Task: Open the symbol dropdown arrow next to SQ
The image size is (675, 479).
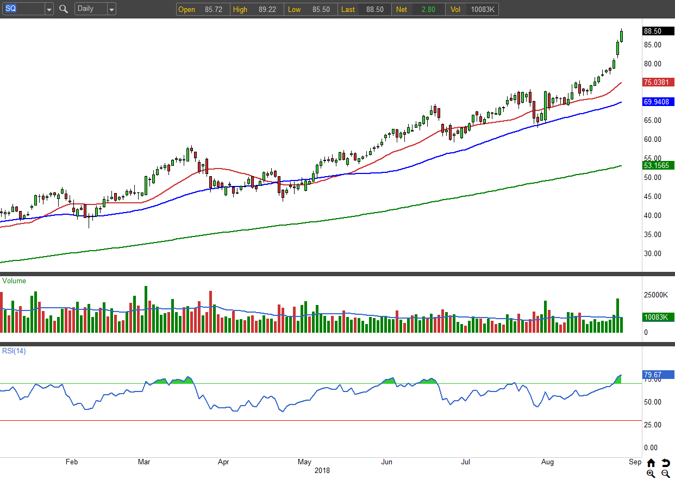Action: tap(49, 9)
